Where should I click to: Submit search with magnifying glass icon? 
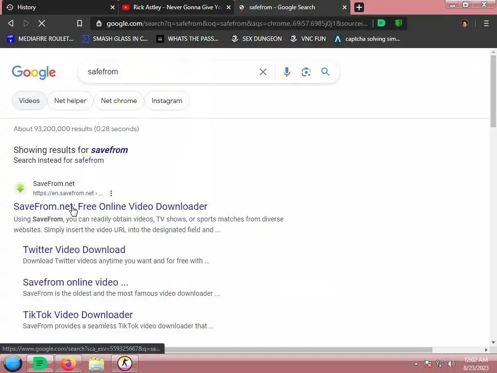point(325,72)
